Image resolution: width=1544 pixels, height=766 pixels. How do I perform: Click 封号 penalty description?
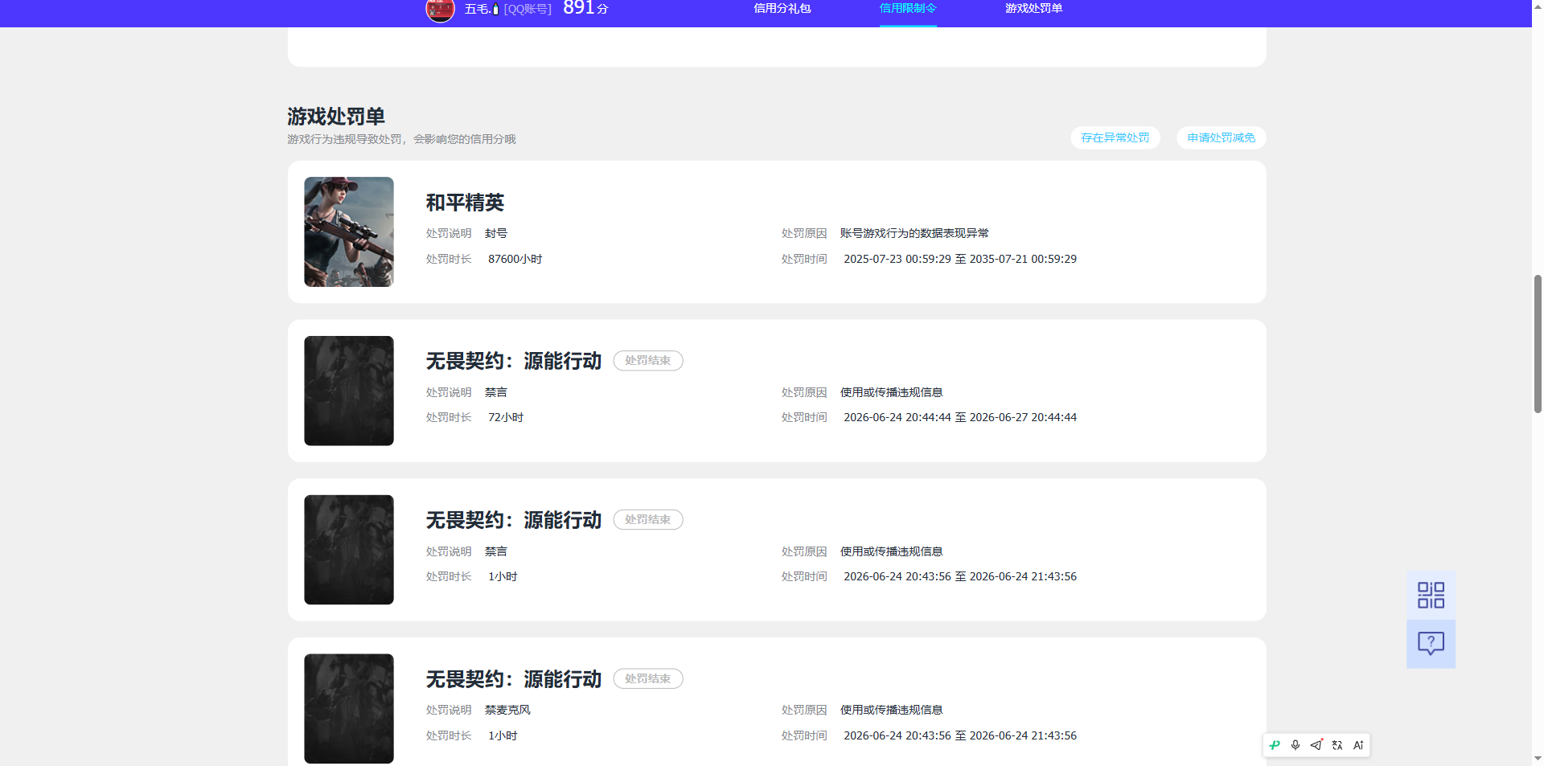[496, 233]
